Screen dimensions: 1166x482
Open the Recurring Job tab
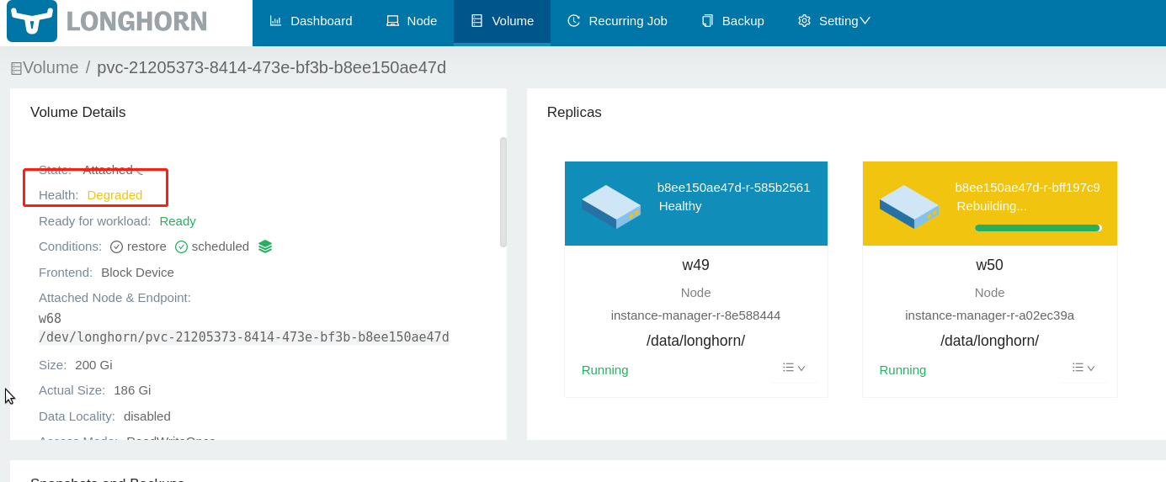tap(617, 21)
